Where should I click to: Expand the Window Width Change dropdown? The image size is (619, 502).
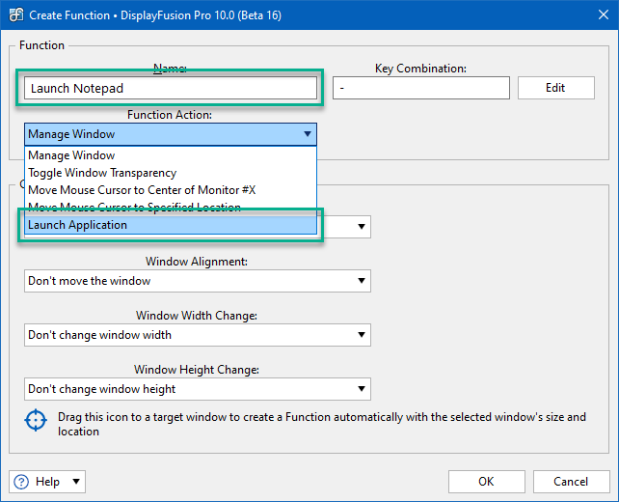pyautogui.click(x=198, y=335)
